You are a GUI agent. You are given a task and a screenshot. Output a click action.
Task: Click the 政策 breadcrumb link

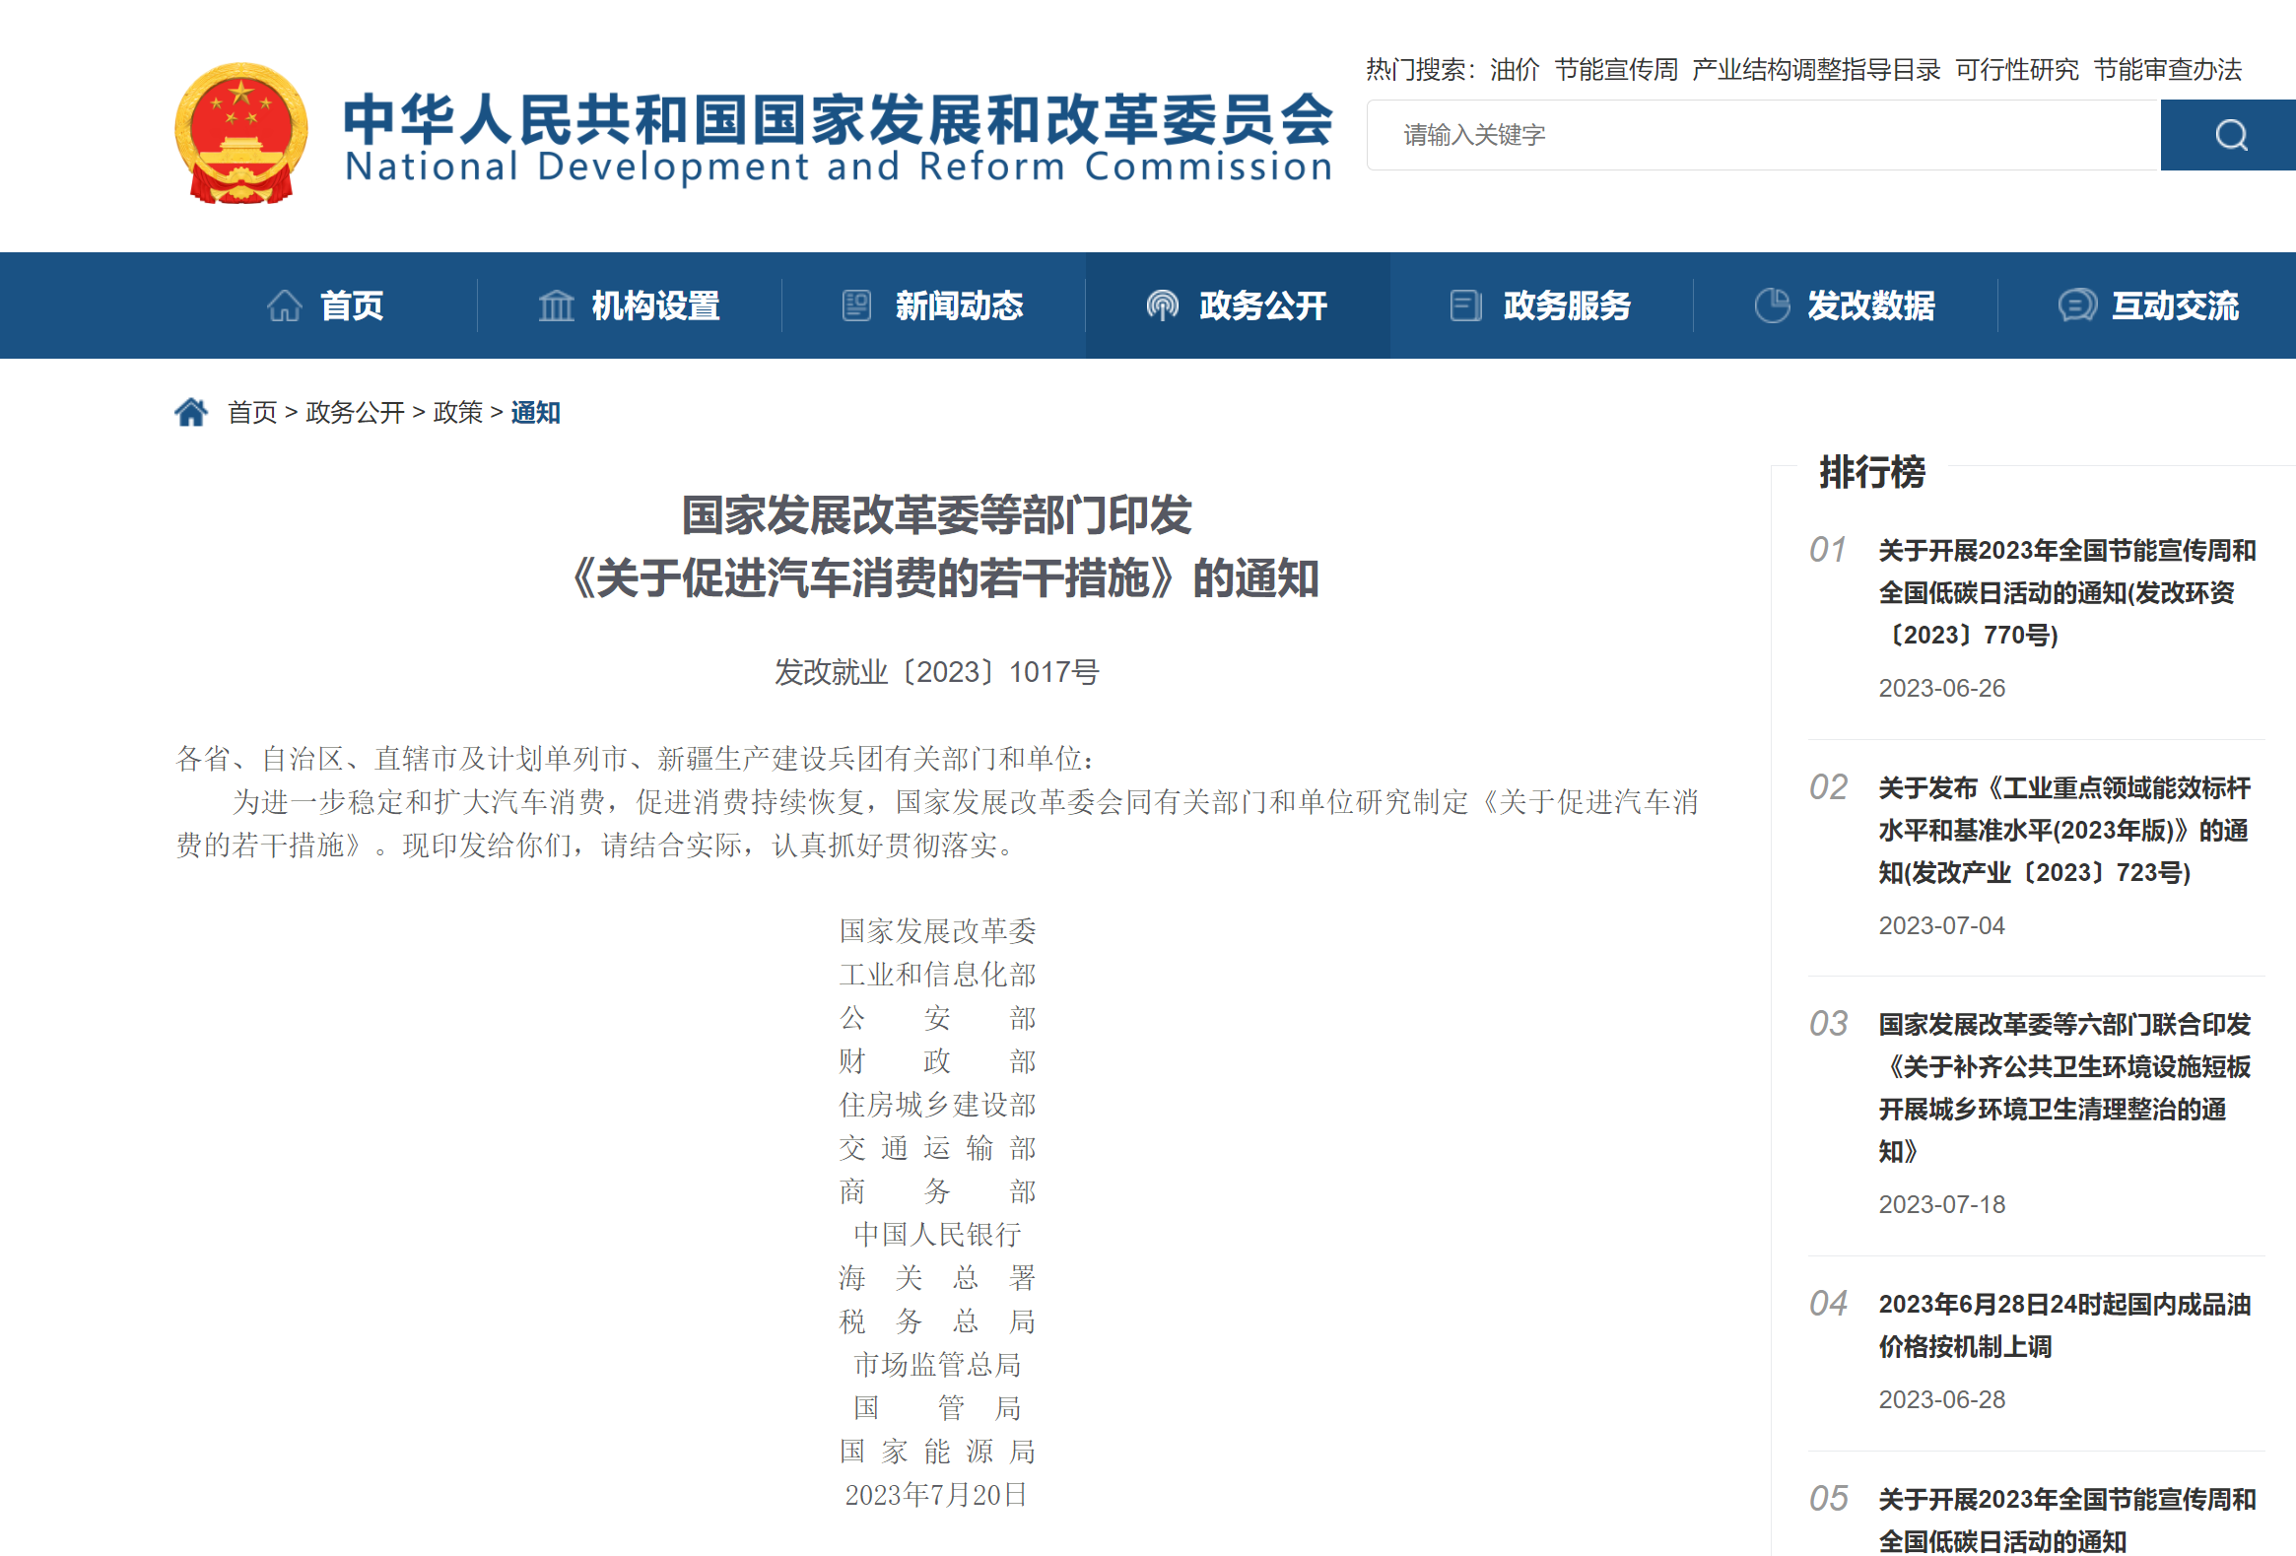[x=457, y=412]
